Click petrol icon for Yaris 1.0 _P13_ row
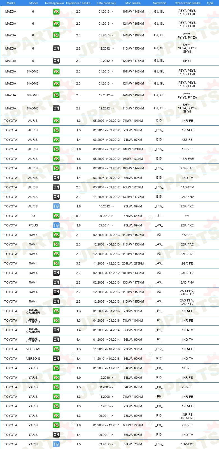This screenshot has width=219, height=449. (56, 378)
